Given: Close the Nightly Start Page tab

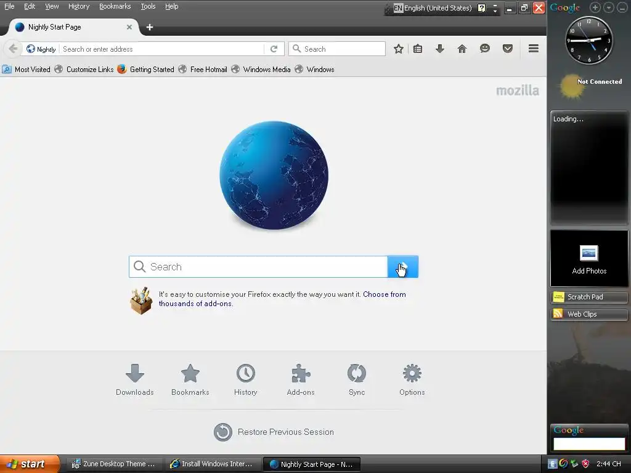Looking at the screenshot, I should [129, 27].
